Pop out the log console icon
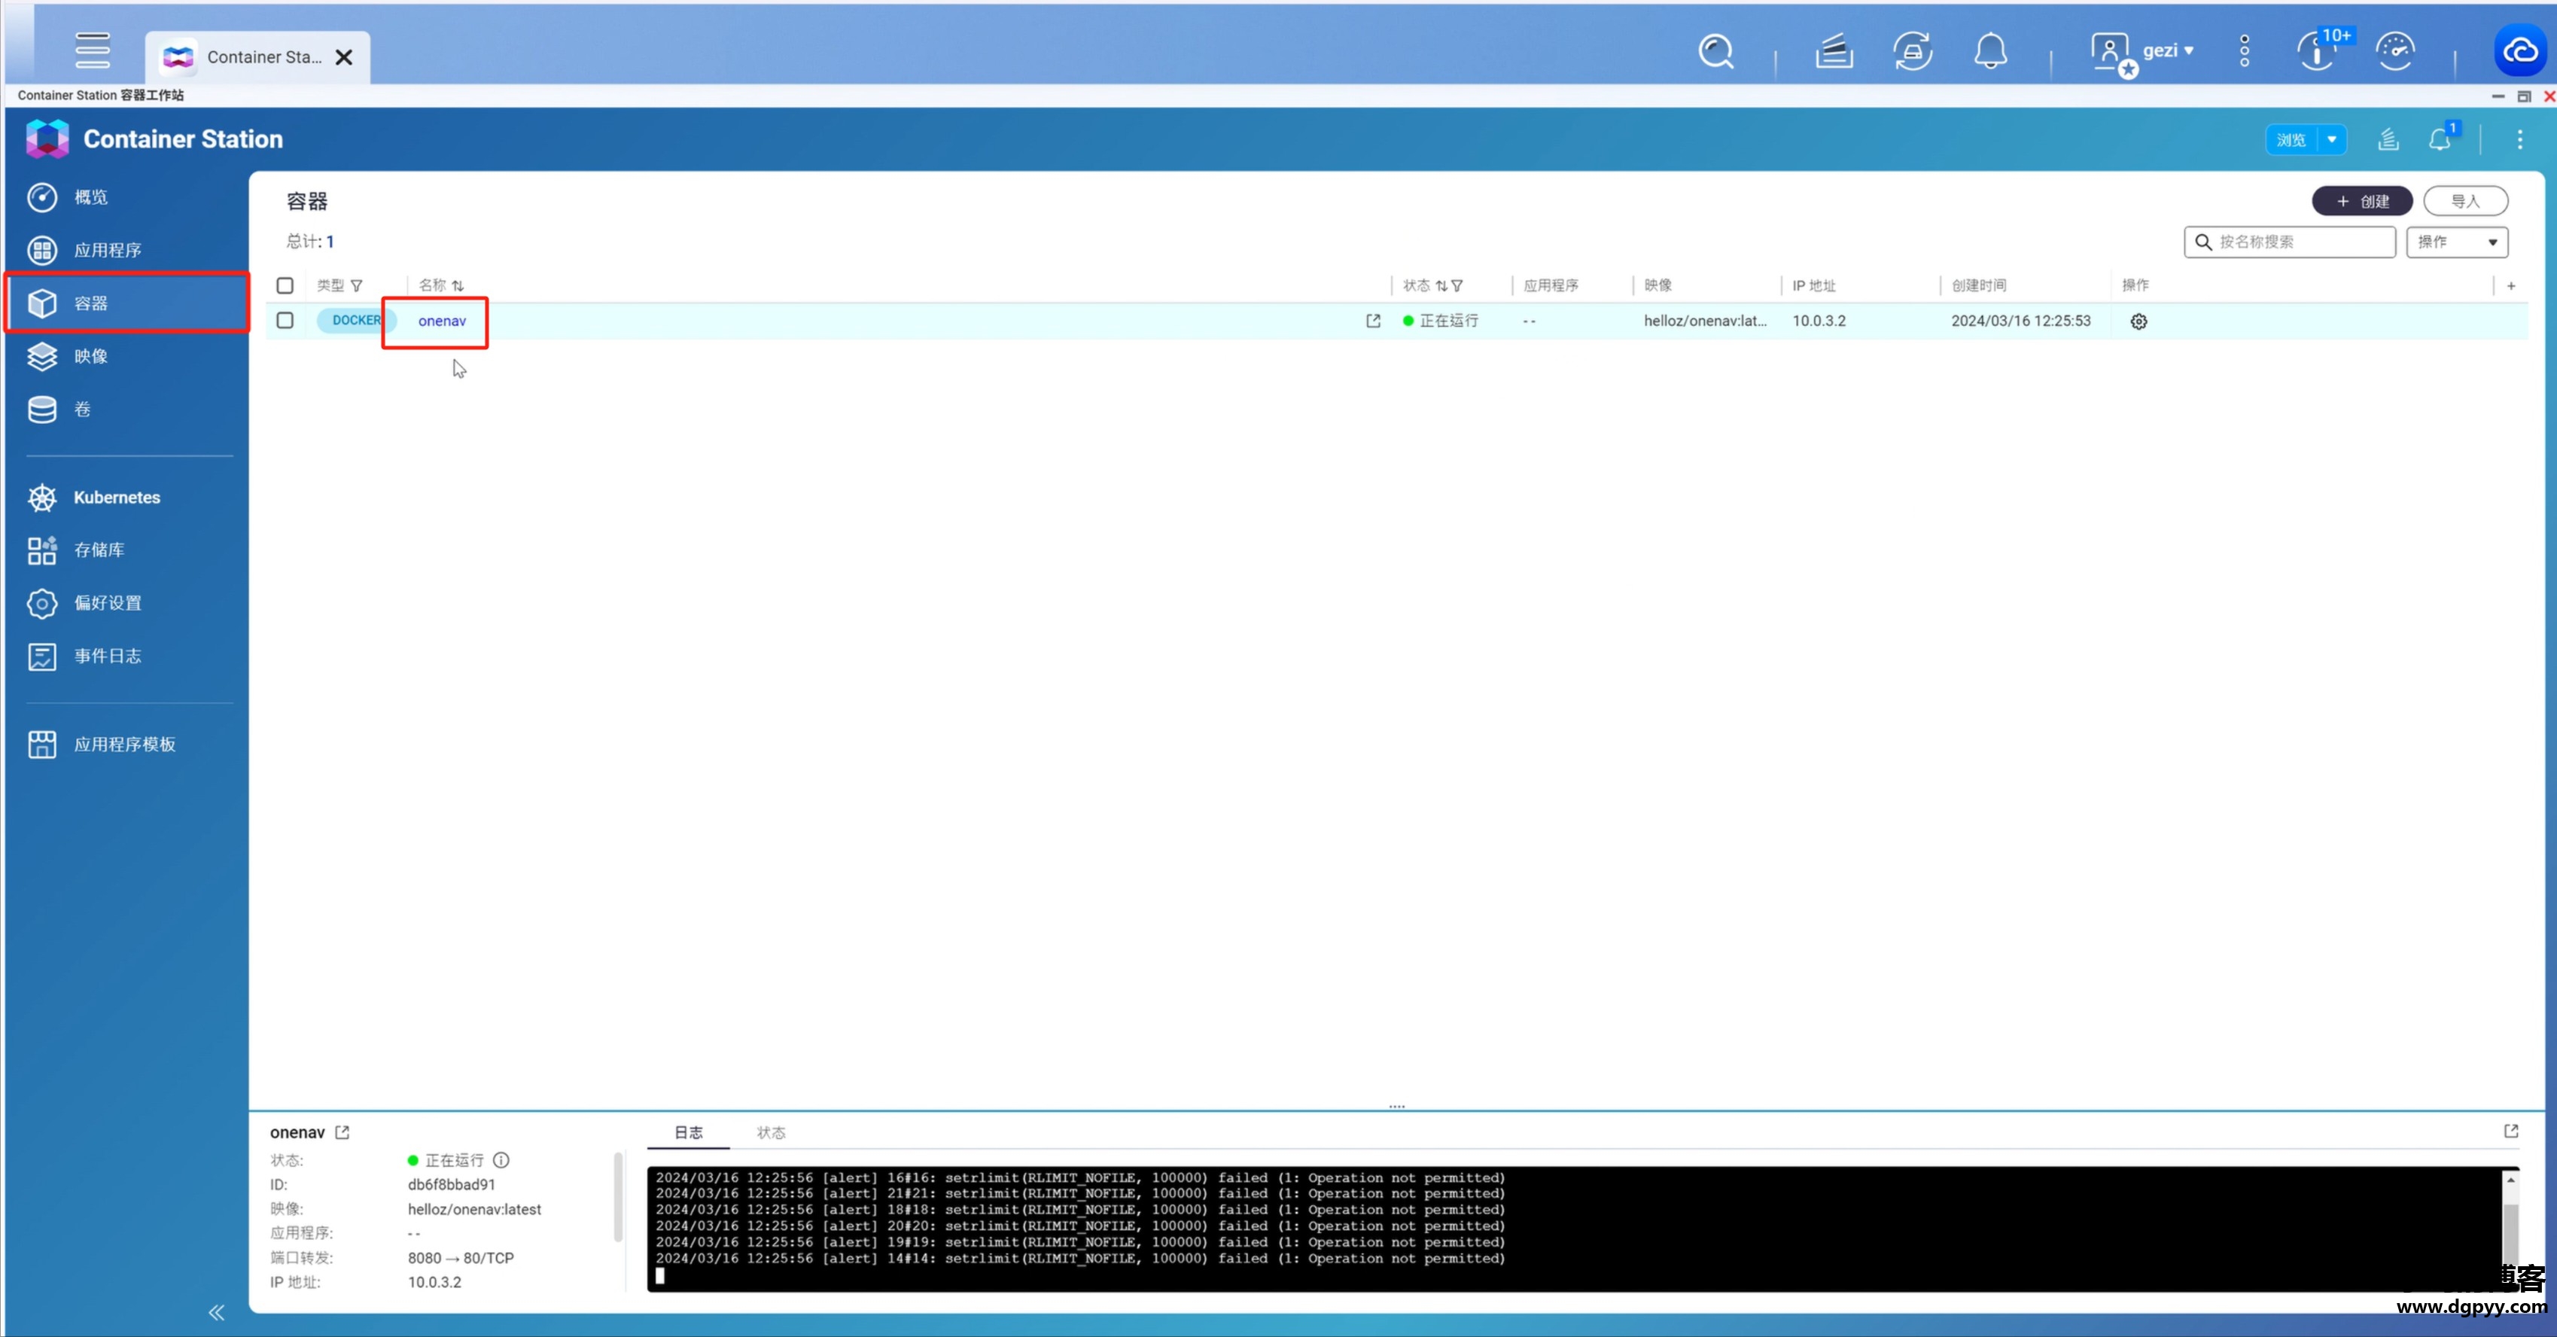This screenshot has width=2557, height=1337. pyautogui.click(x=2510, y=1131)
